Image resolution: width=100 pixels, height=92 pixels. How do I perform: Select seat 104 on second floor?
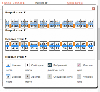pyautogui.click(x=65, y=26)
